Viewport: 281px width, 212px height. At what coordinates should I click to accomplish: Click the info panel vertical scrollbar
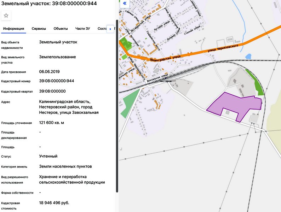click(x=117, y=113)
